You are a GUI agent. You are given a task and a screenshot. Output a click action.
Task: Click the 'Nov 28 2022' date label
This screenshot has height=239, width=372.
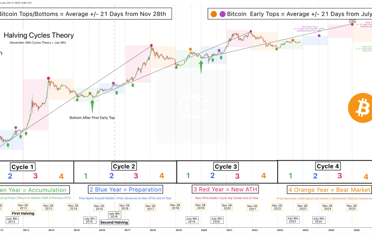point(277,207)
